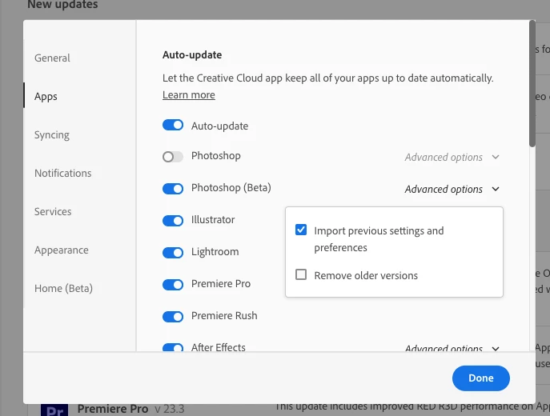Open the General preferences tab

pos(52,58)
